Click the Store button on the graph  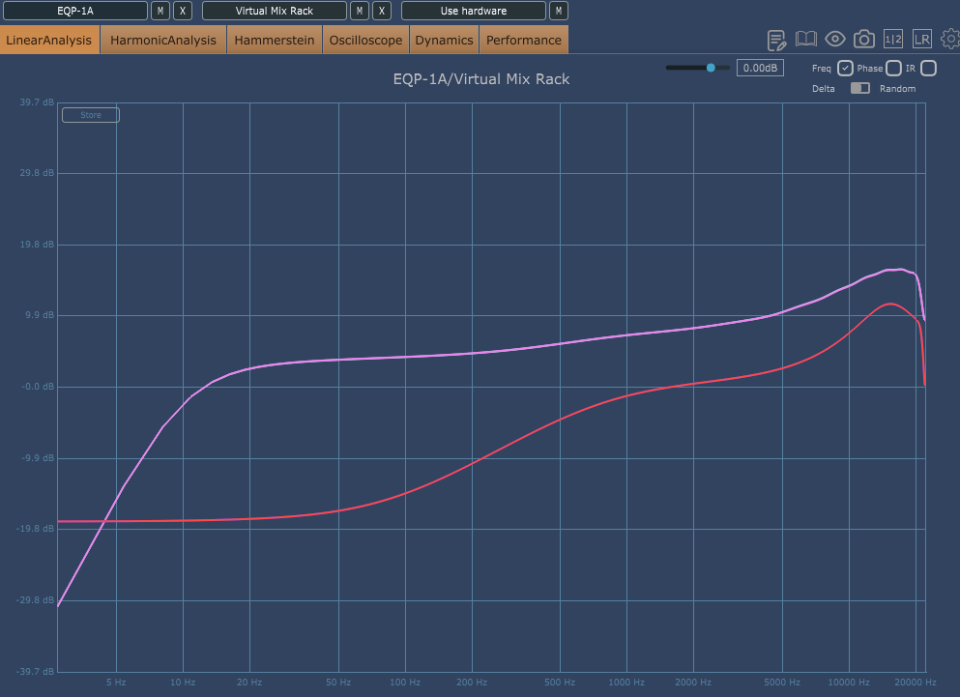[x=90, y=114]
